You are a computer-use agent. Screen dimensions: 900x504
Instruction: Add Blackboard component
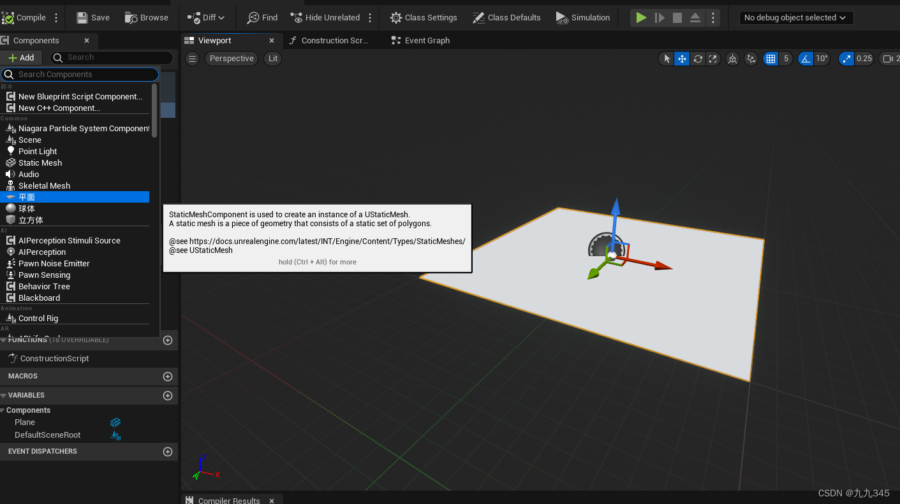pos(75,298)
